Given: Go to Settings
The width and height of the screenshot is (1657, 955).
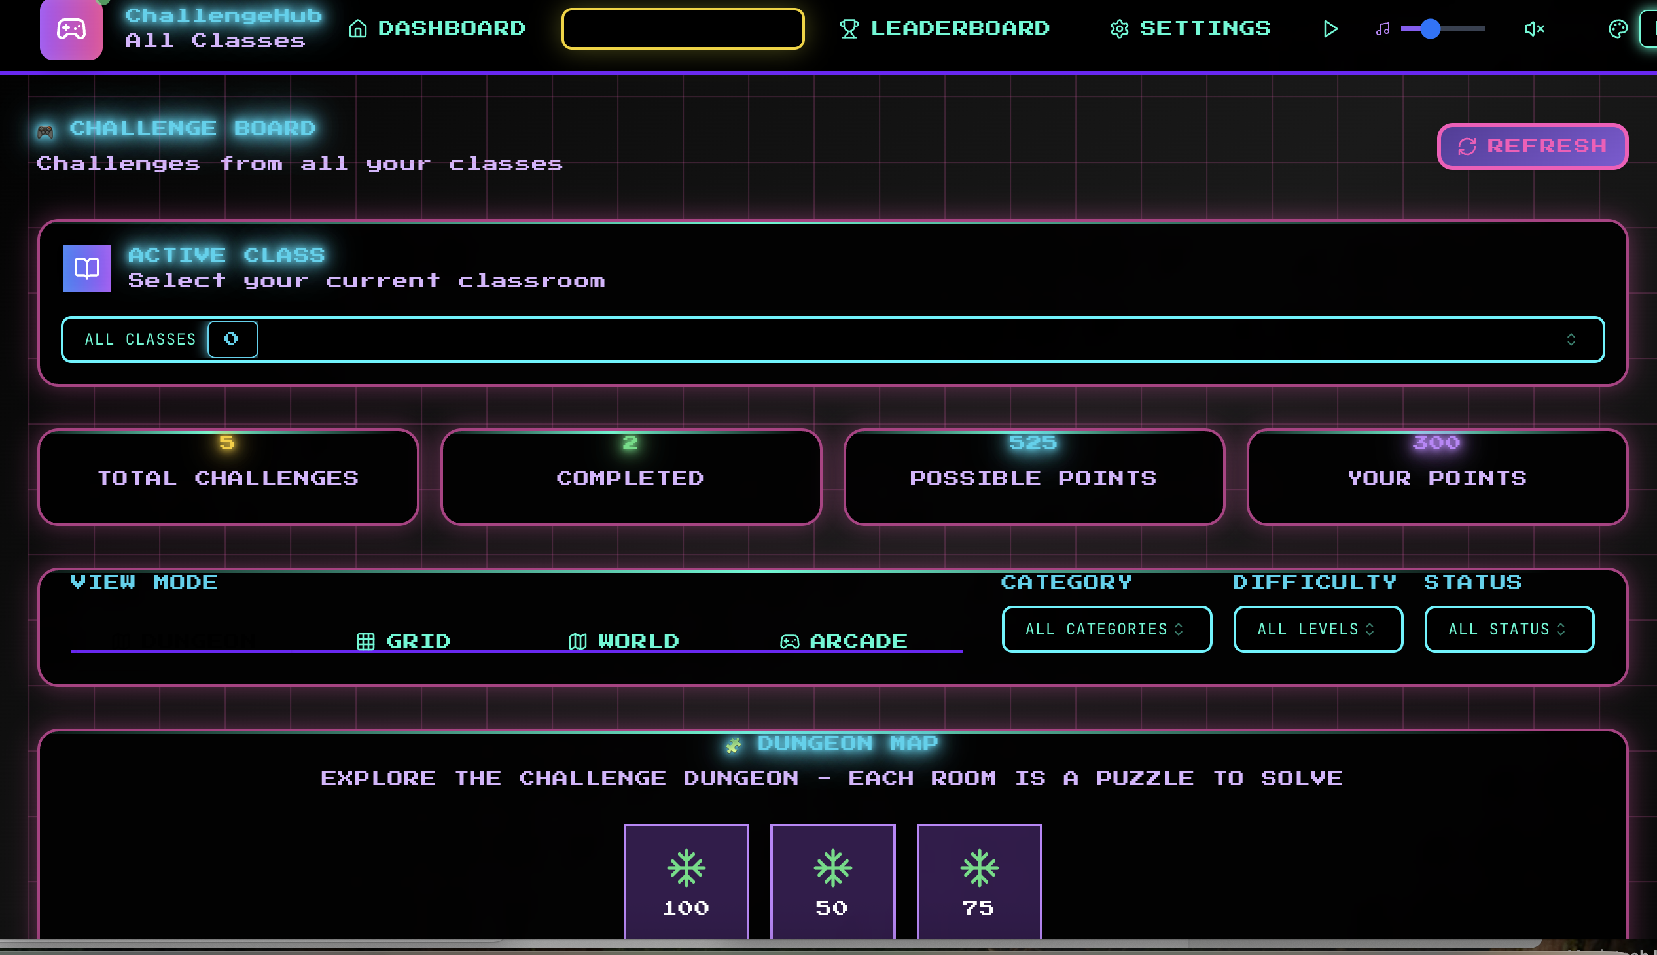Looking at the screenshot, I should [x=1190, y=28].
